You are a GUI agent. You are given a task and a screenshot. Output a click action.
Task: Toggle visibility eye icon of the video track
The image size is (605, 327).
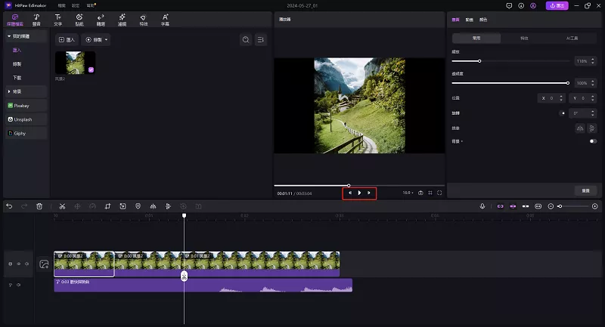(19, 264)
